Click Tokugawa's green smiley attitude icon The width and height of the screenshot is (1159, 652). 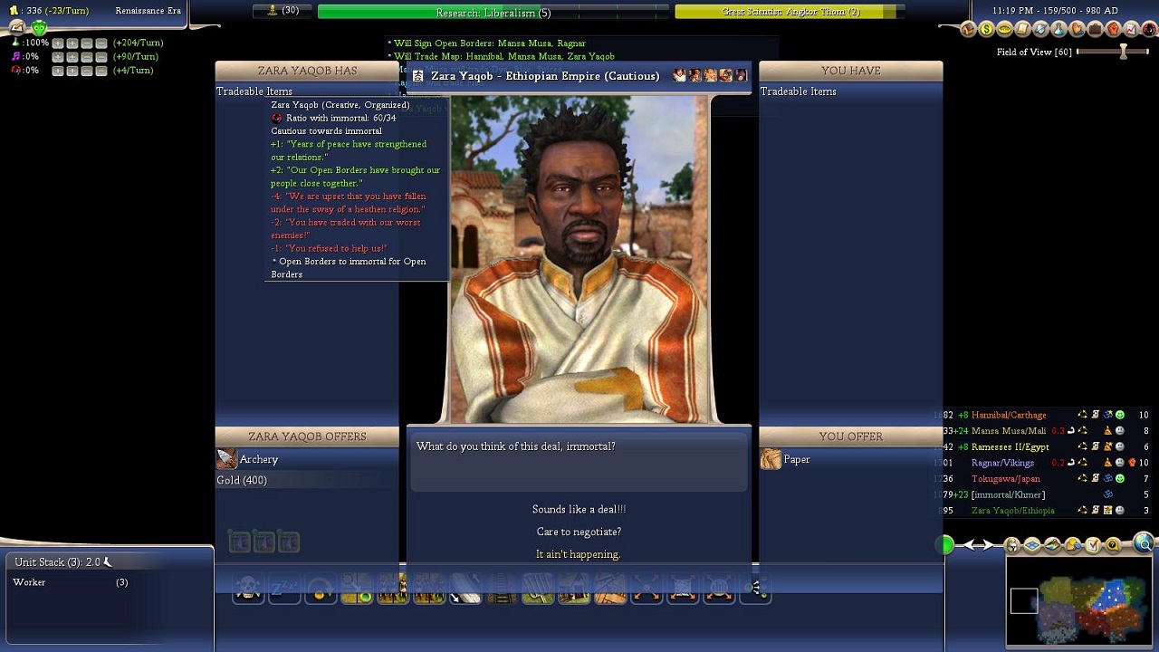click(1120, 478)
